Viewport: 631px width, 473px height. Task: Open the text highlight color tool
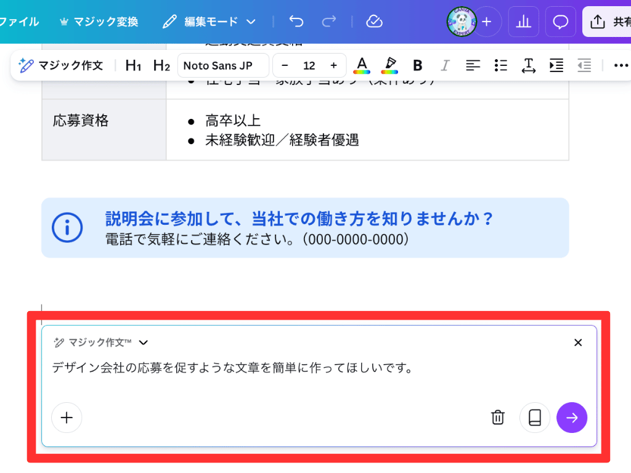389,65
